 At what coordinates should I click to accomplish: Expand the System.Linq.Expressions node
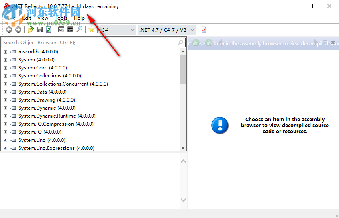[x=5, y=148]
